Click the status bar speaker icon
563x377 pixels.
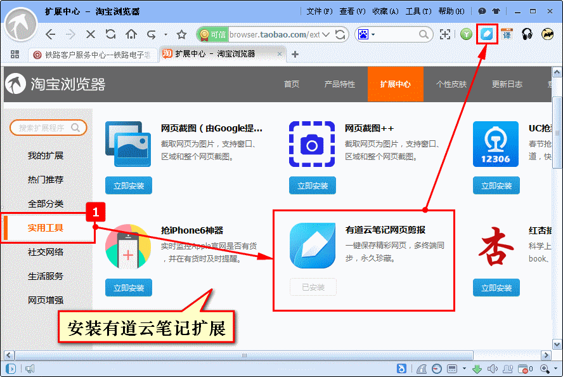[492, 369]
